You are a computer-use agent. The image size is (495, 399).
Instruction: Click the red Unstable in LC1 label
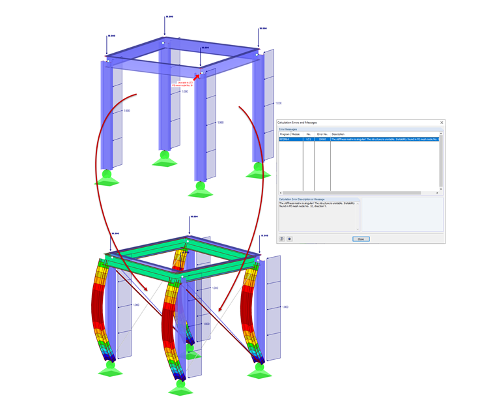pos(185,84)
